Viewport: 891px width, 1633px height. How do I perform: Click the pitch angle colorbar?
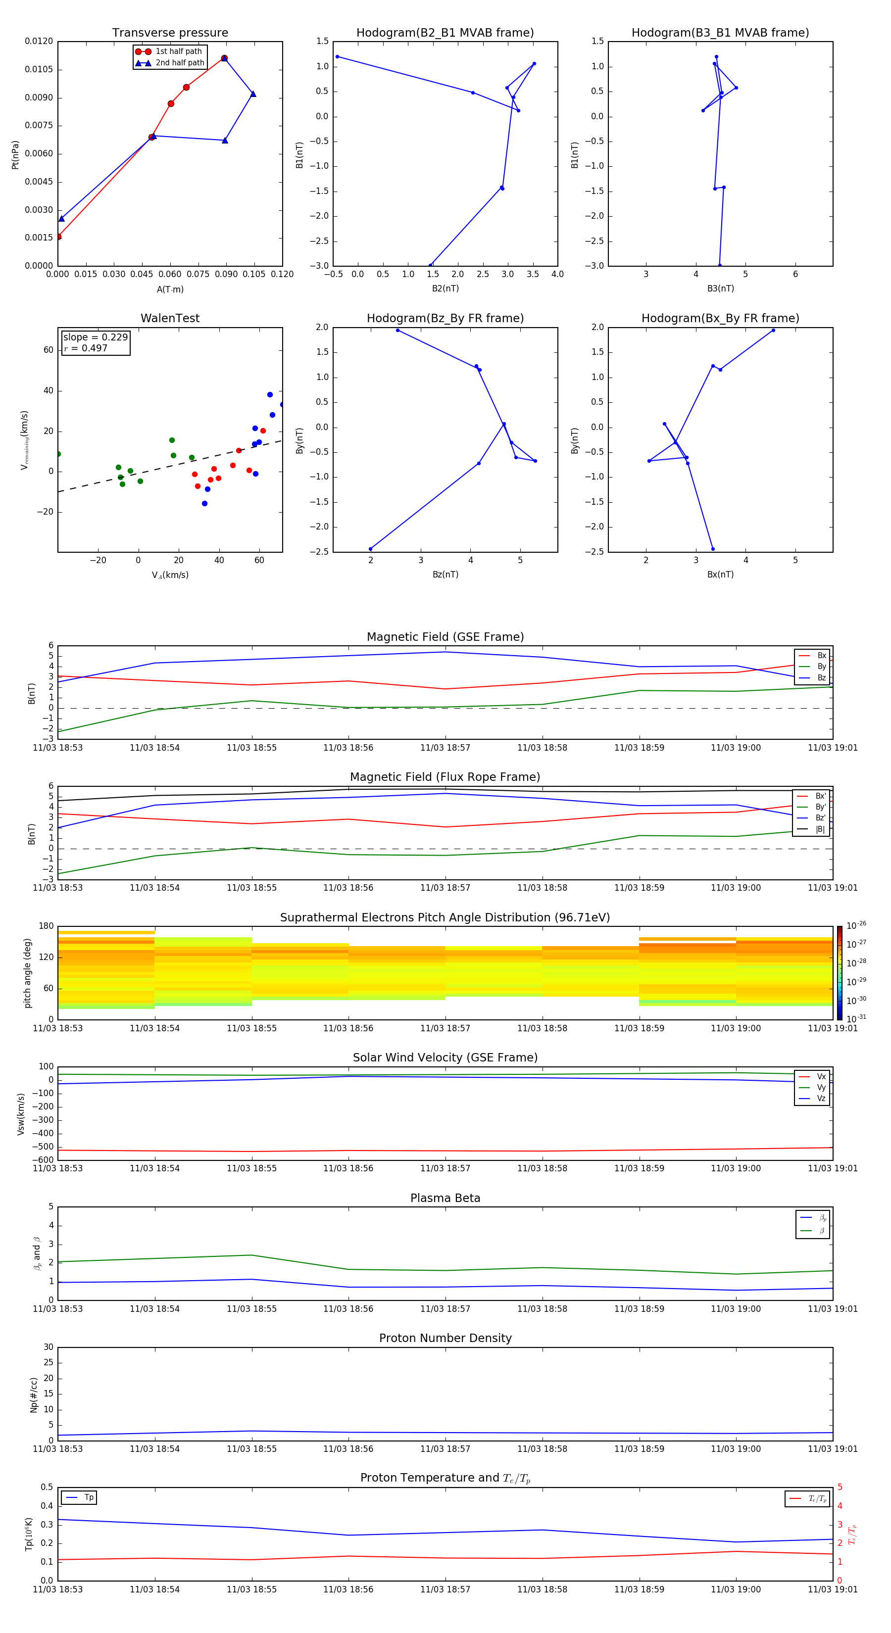(x=839, y=973)
